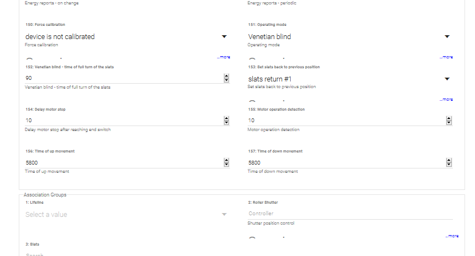This screenshot has width=475, height=256.
Task: Open the Operating mode dropdown
Action: [447, 37]
